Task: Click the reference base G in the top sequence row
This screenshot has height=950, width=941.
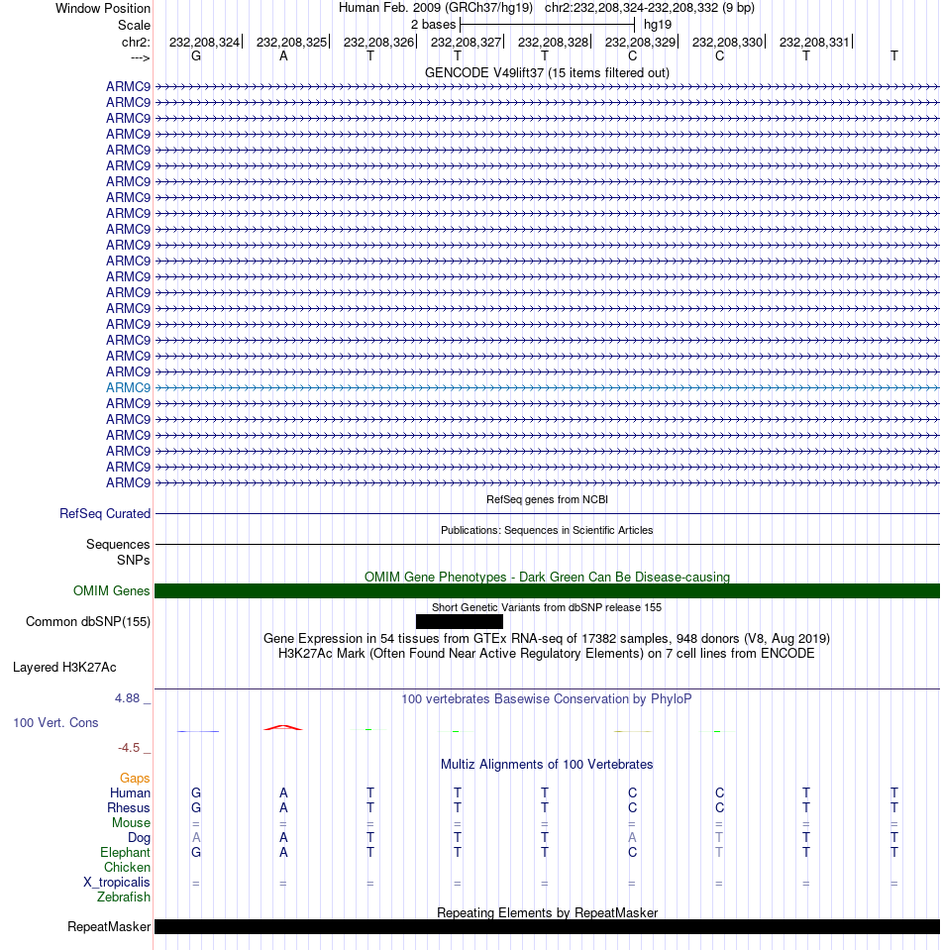Action: click(196, 56)
